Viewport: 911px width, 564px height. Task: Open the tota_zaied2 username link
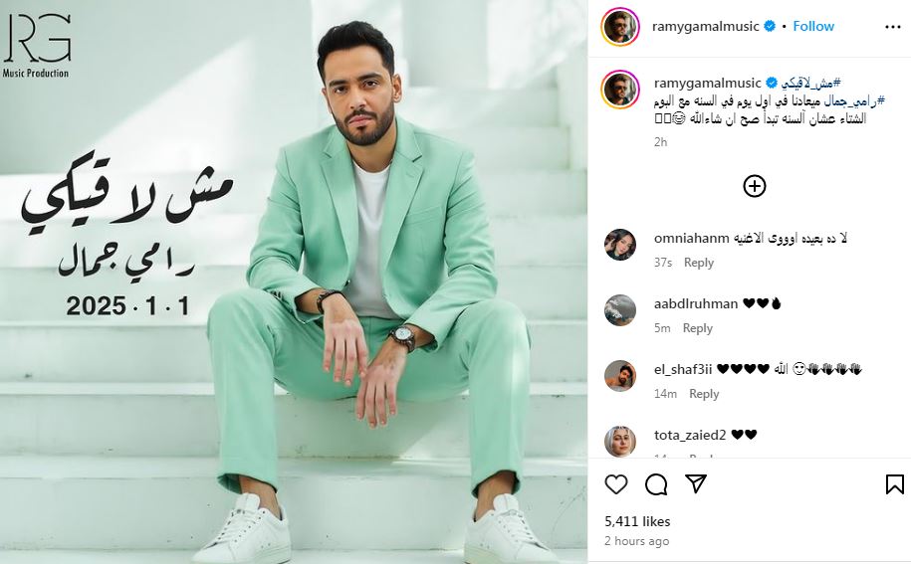(x=690, y=435)
